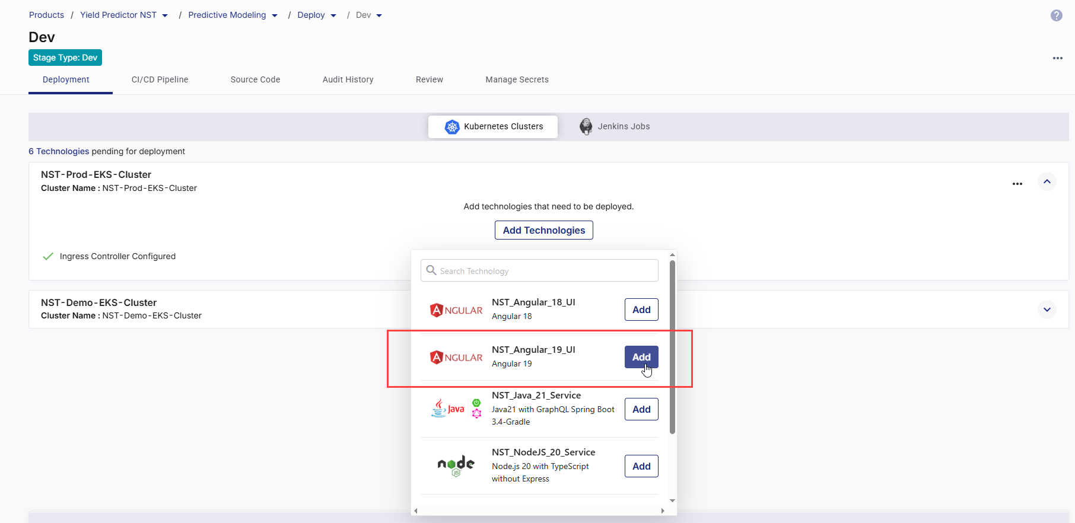Open the Manage Secrets tab
This screenshot has height=523, width=1075.
point(517,79)
